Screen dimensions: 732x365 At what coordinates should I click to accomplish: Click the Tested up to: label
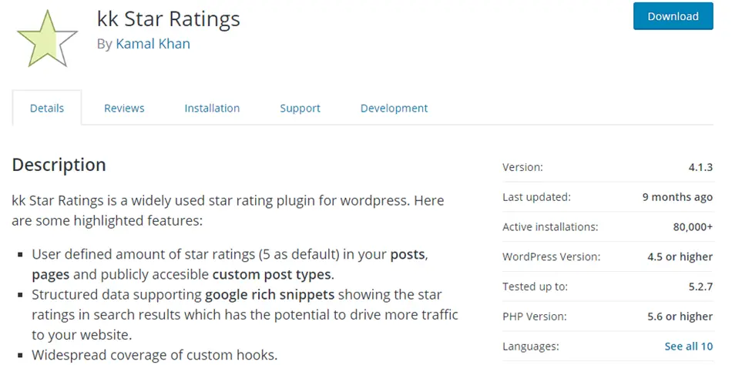point(535,286)
